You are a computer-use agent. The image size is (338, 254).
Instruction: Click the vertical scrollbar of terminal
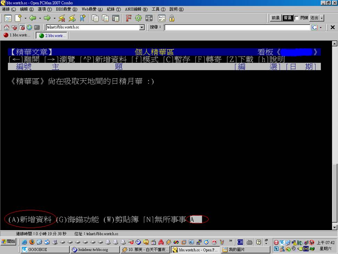(335, 139)
